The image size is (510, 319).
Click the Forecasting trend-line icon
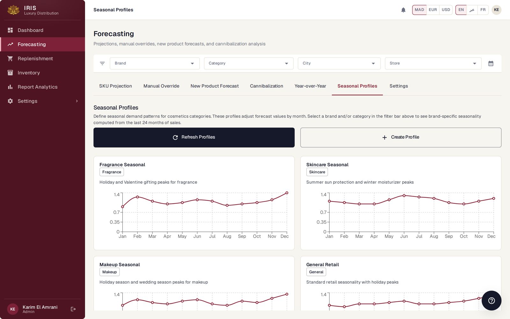tap(10, 44)
